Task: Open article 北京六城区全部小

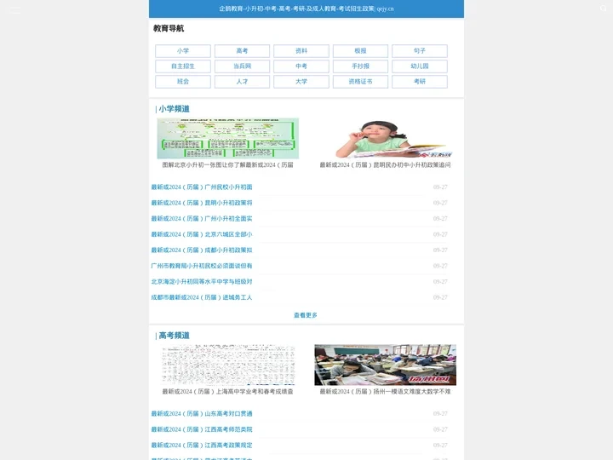Action: click(x=202, y=234)
